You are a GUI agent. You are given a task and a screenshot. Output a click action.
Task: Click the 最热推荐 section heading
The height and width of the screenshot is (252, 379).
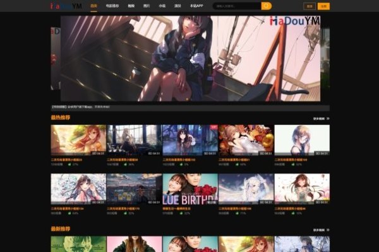61,117
